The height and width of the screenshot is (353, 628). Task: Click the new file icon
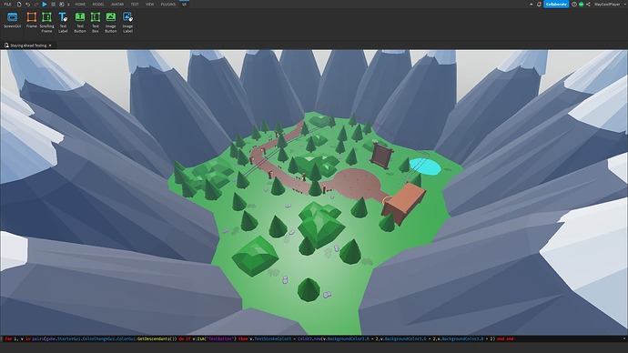click(19, 4)
